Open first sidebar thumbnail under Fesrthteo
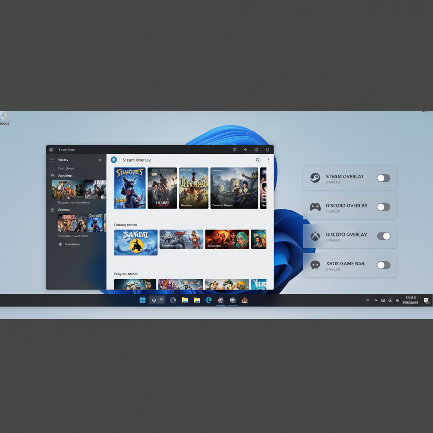The image size is (433, 433). coord(67,189)
